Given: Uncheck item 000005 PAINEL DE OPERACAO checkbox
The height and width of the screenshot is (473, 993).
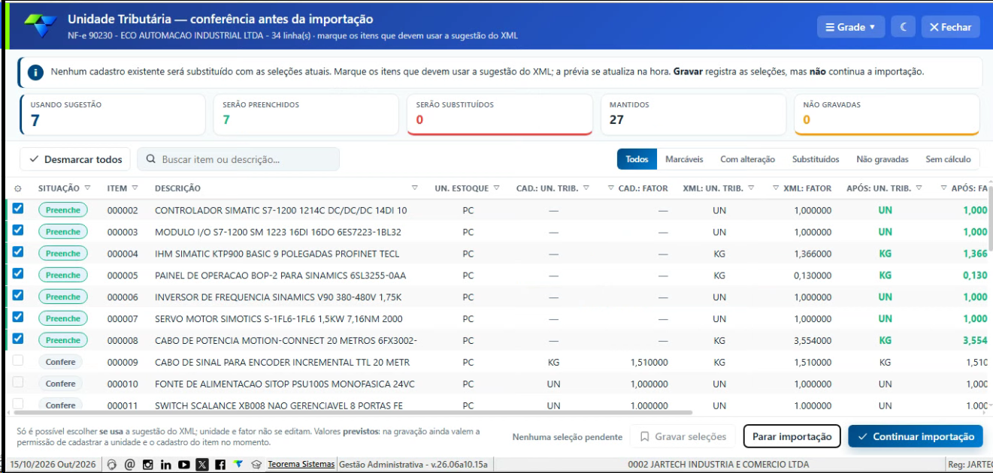Looking at the screenshot, I should click(18, 274).
